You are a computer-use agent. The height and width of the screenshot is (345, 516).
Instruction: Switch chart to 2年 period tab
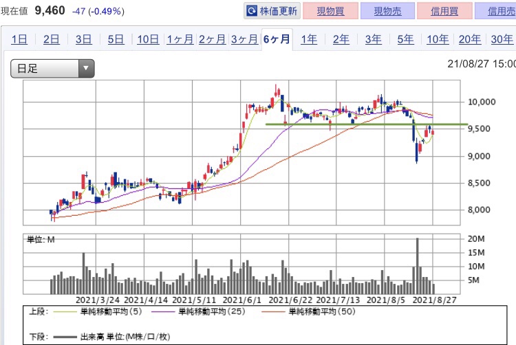tap(341, 39)
